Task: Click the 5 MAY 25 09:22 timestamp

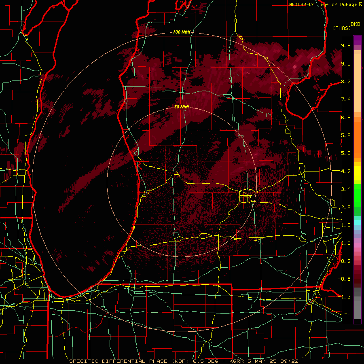Action: pyautogui.click(x=273, y=361)
